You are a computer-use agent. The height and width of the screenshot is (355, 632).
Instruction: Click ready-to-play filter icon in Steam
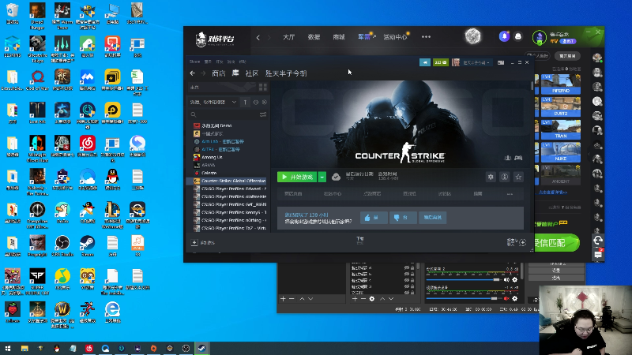pyautogui.click(x=265, y=103)
